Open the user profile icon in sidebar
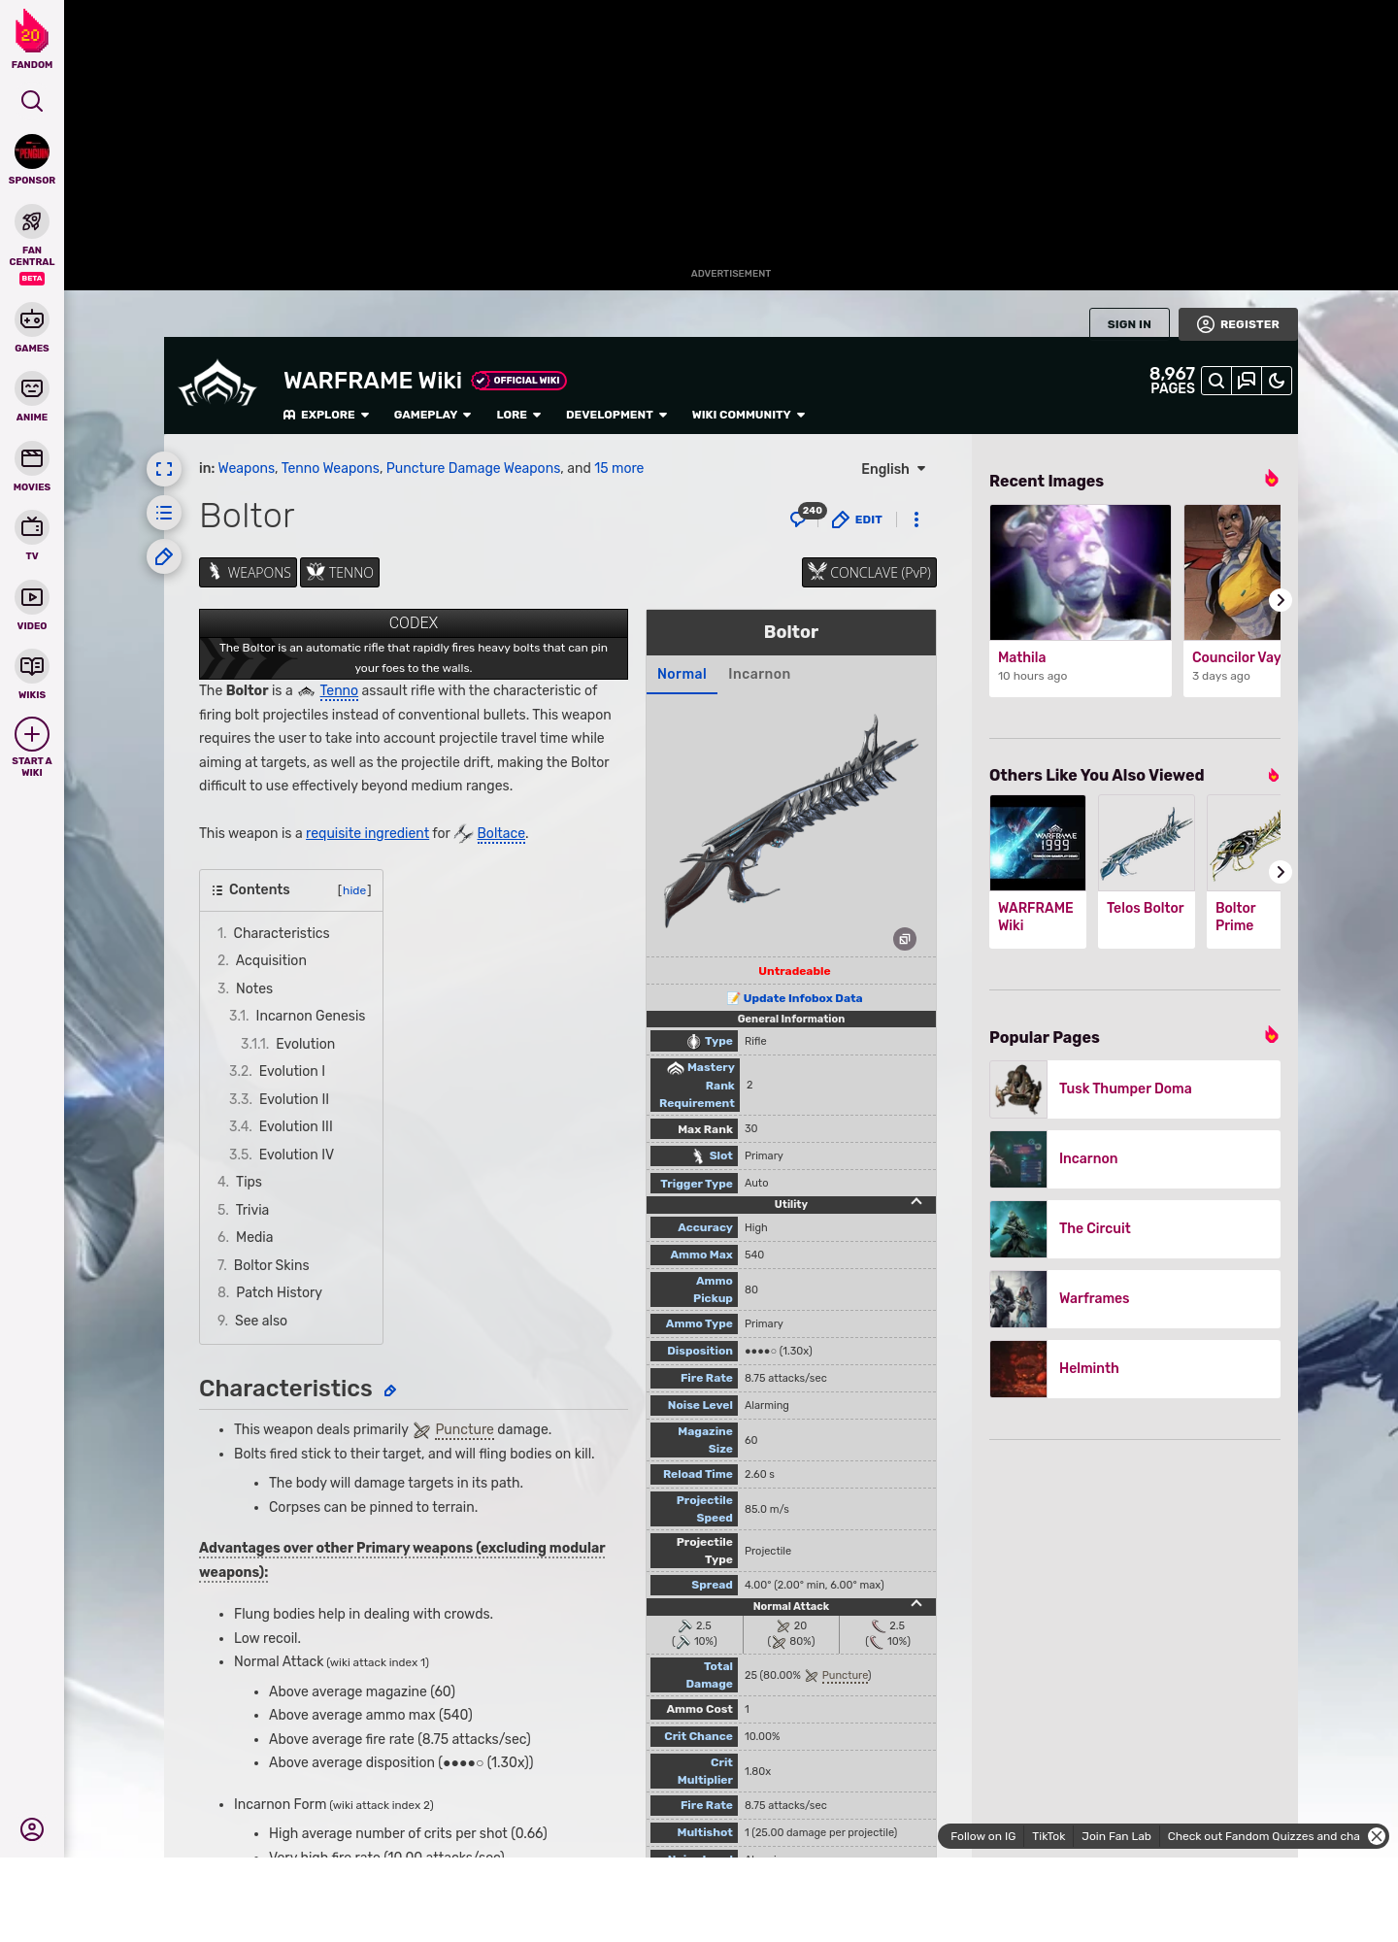This screenshot has width=1398, height=1942. 32,1829
